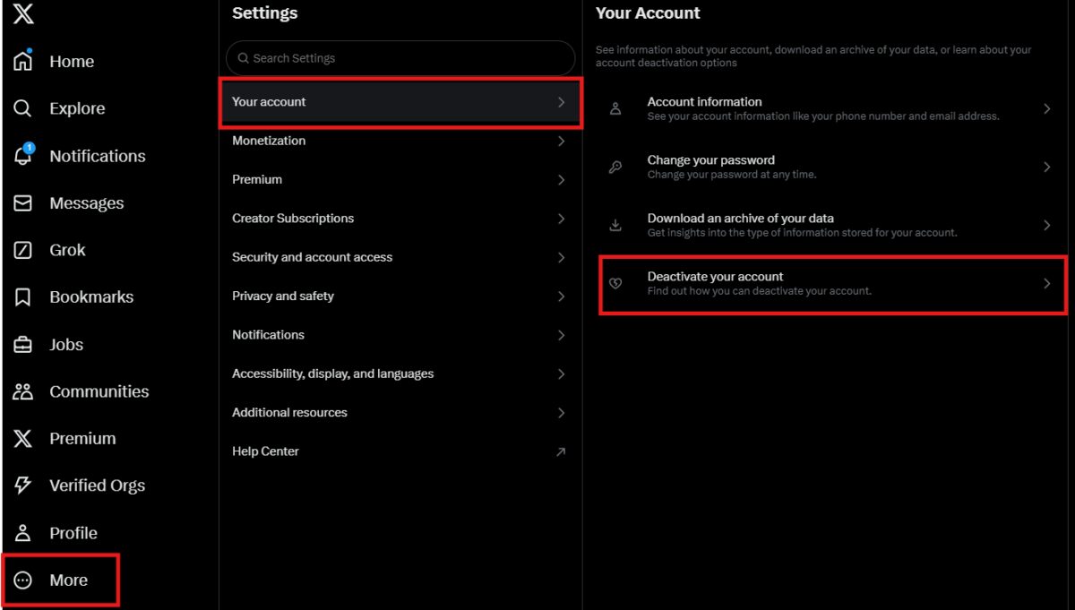This screenshot has height=610, width=1075.
Task: Expand Premium settings chevron
Action: [561, 180]
